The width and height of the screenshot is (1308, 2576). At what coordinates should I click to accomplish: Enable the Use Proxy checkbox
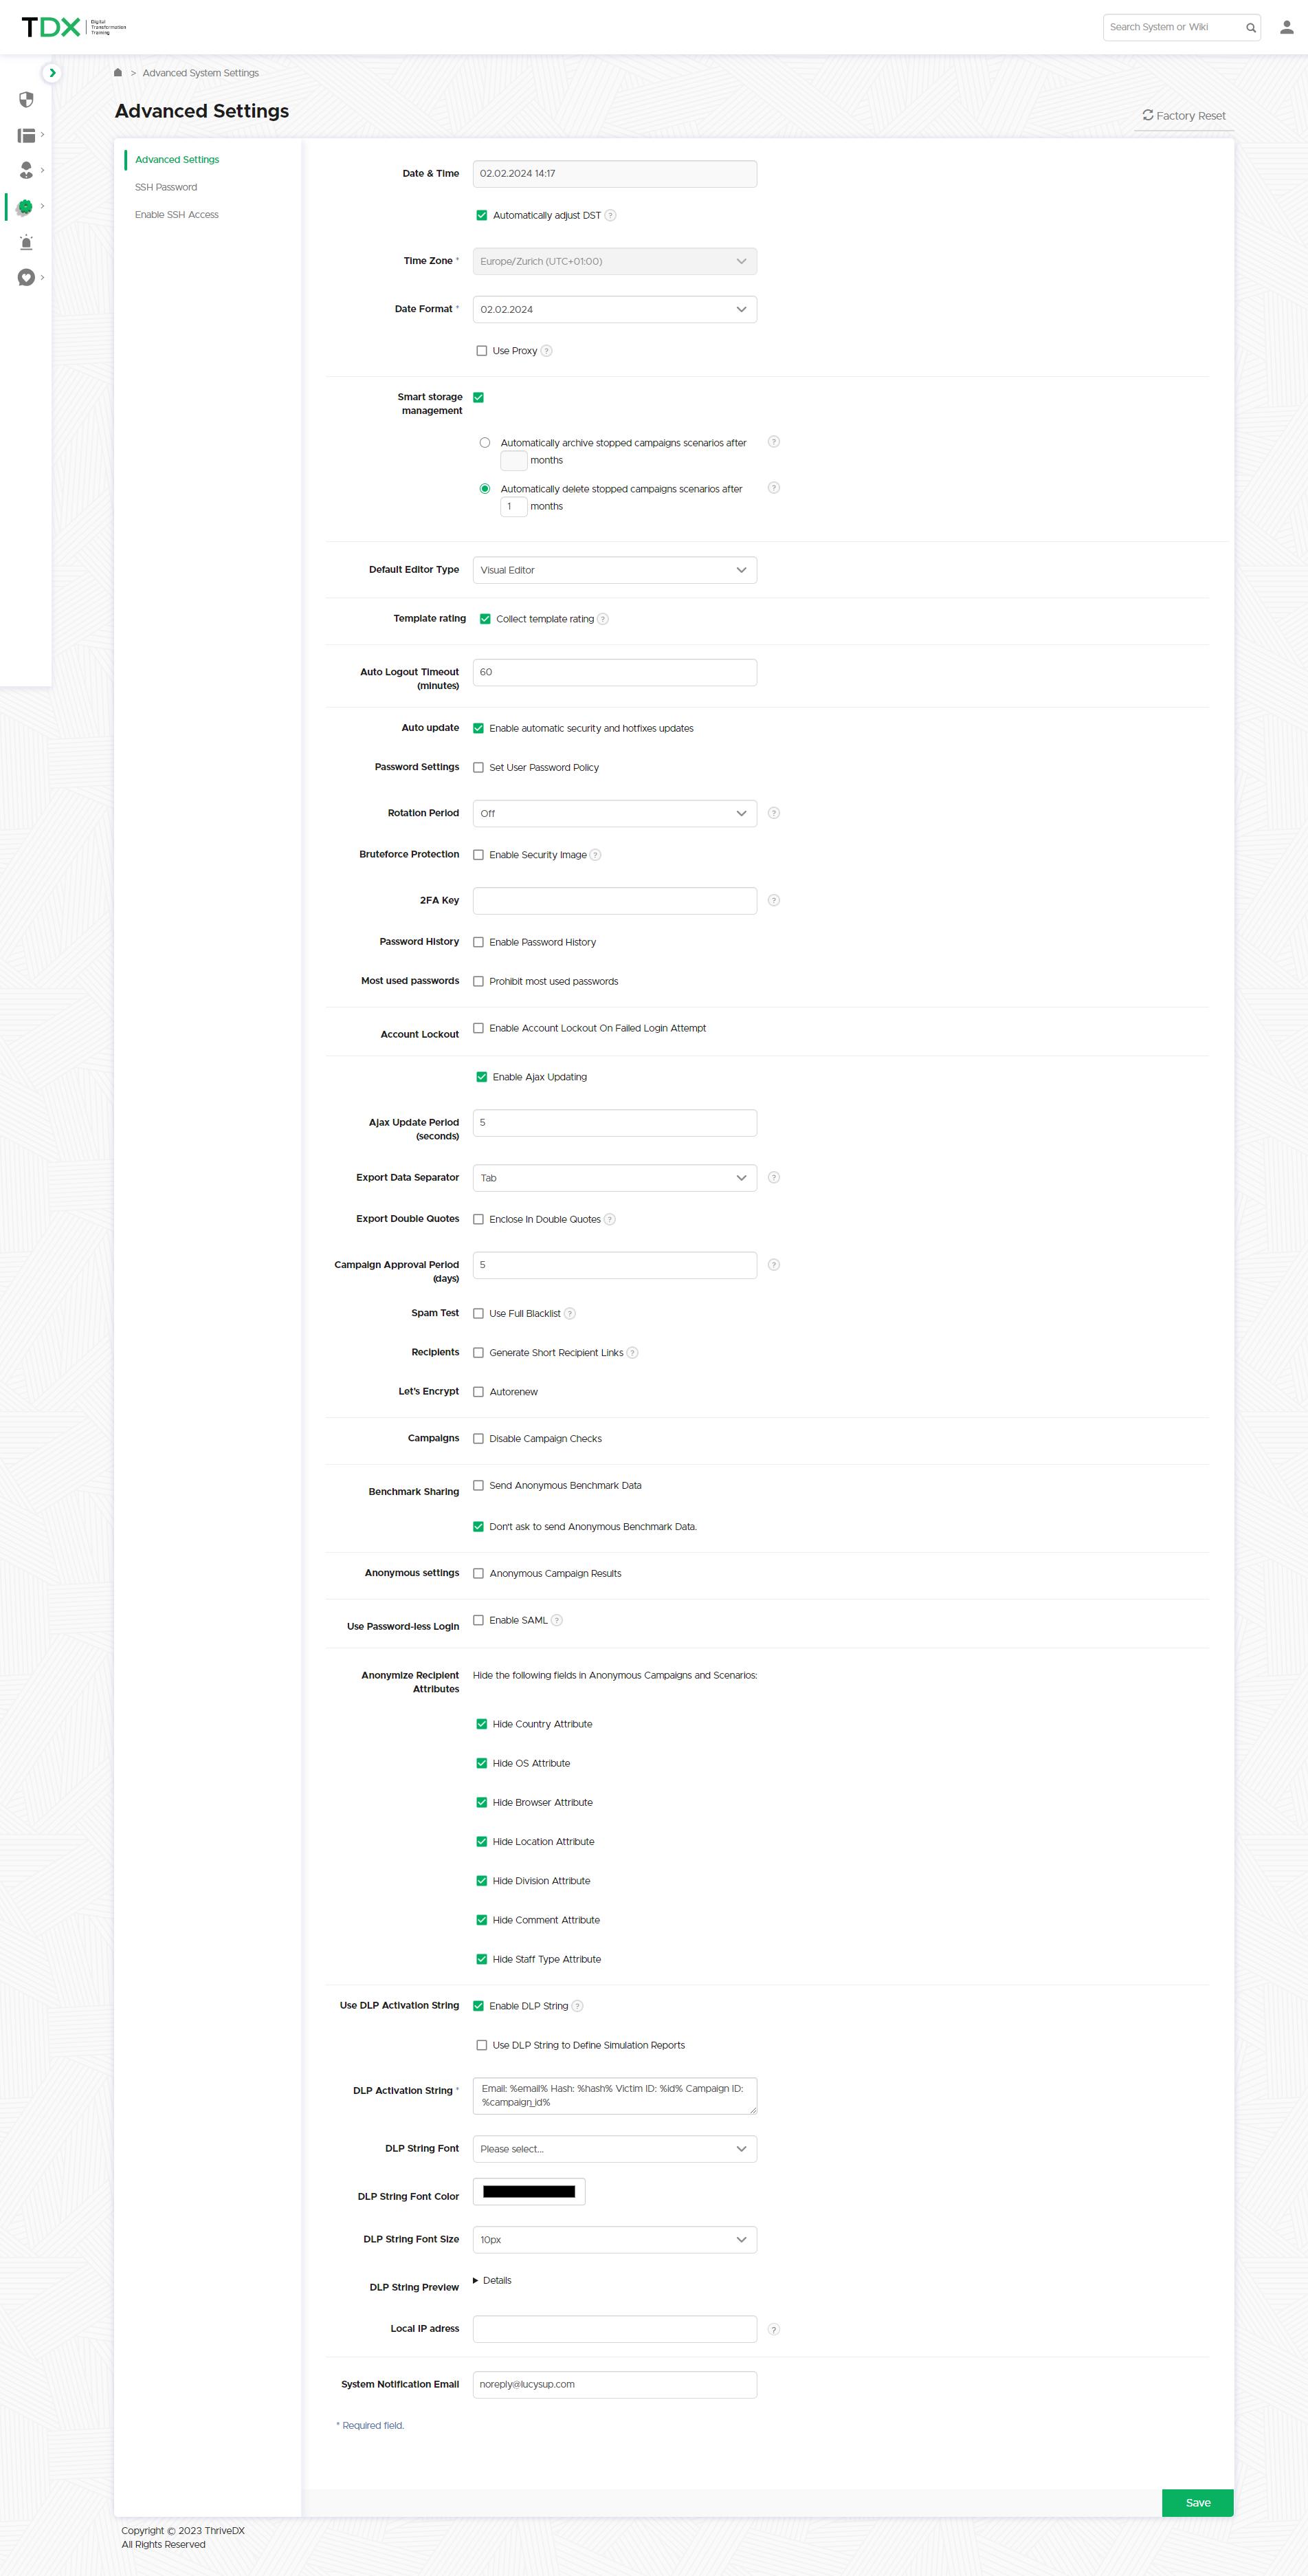pyautogui.click(x=482, y=351)
